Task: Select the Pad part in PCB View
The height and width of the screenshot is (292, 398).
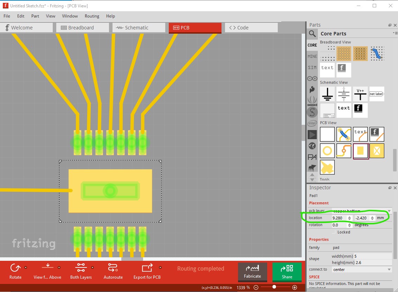Action: click(x=360, y=151)
